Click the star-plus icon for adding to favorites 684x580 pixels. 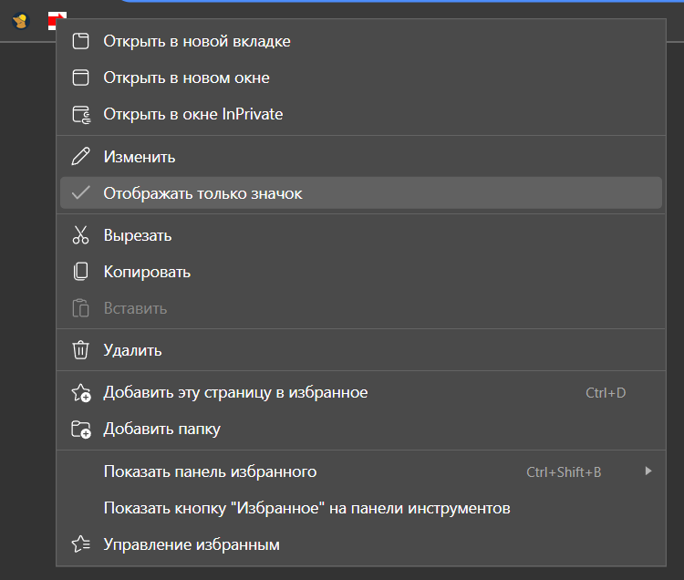click(x=81, y=393)
